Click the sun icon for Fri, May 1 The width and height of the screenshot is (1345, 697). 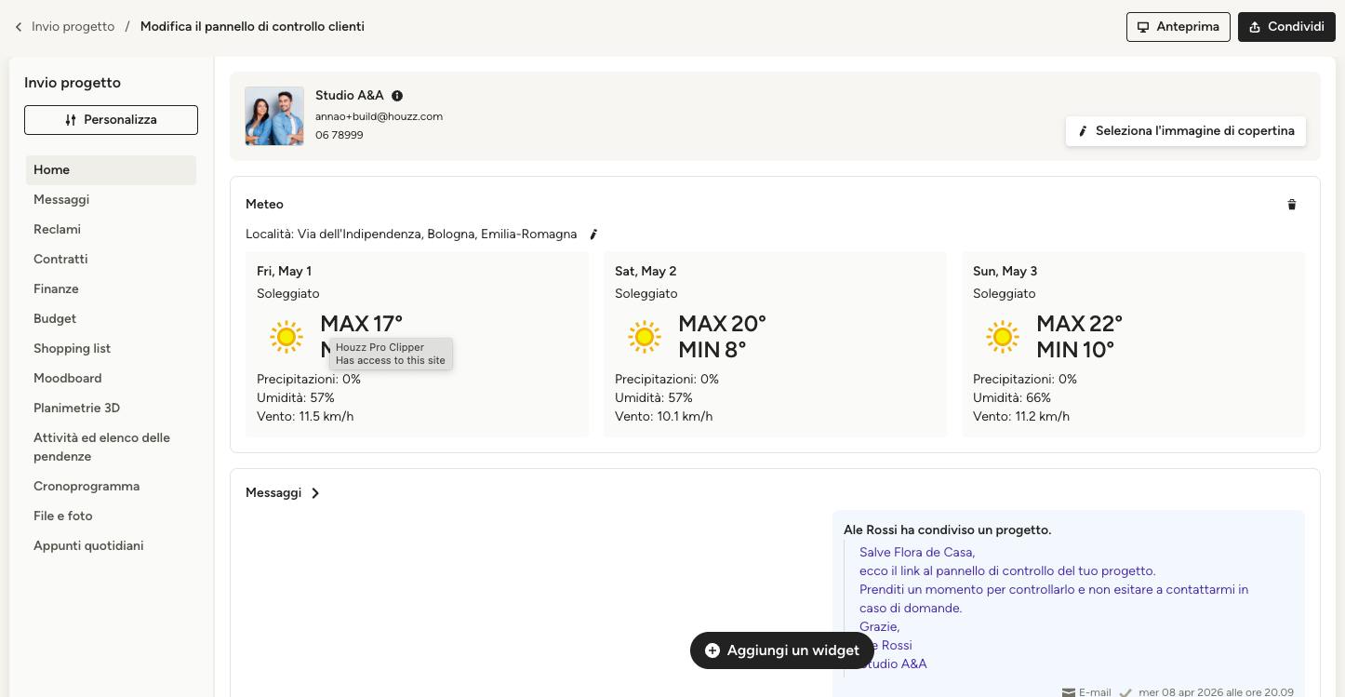286,337
